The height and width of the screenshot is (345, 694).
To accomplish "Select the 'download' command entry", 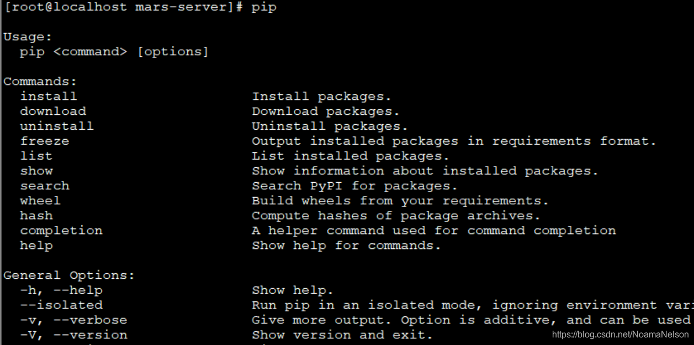I will click(x=53, y=112).
